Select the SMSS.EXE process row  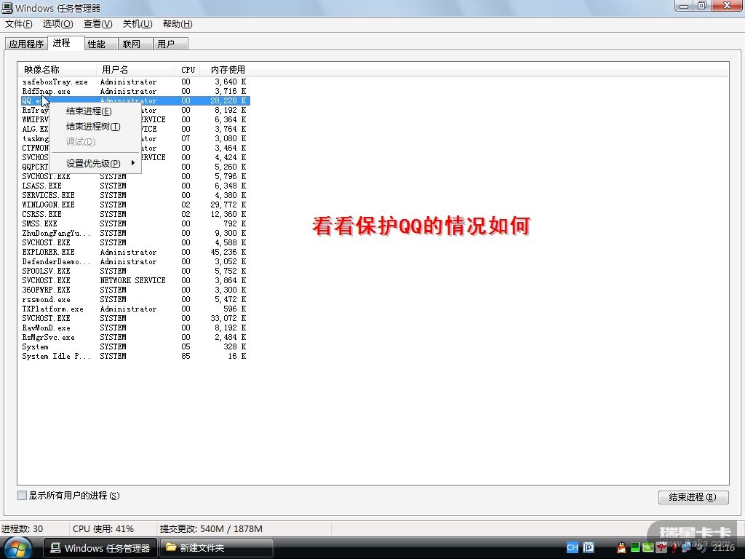[135, 224]
